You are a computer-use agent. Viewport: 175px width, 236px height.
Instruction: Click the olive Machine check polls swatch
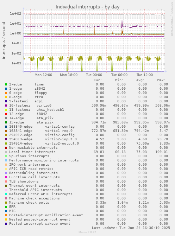click(6, 203)
